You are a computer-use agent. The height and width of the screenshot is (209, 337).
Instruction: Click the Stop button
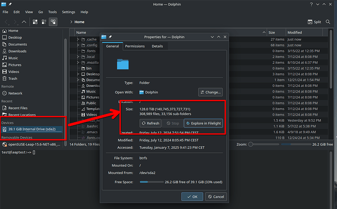[173, 123]
